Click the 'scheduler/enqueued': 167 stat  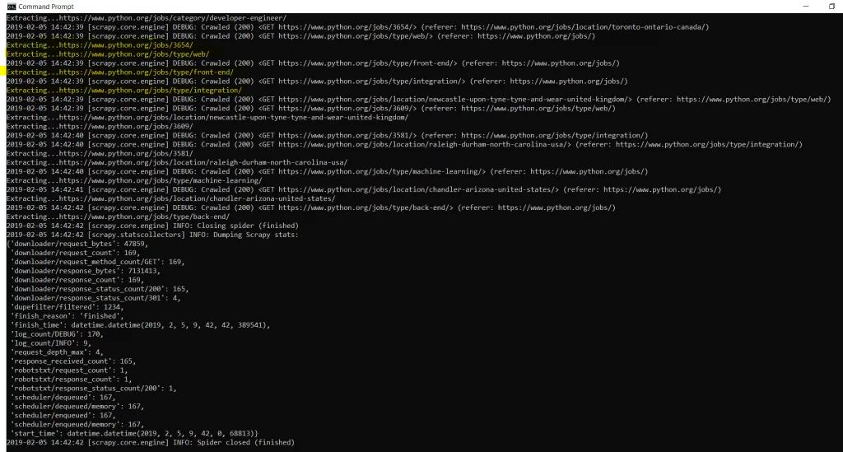click(63, 416)
